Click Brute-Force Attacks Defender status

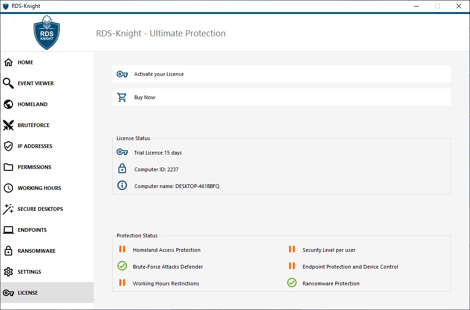tap(168, 267)
